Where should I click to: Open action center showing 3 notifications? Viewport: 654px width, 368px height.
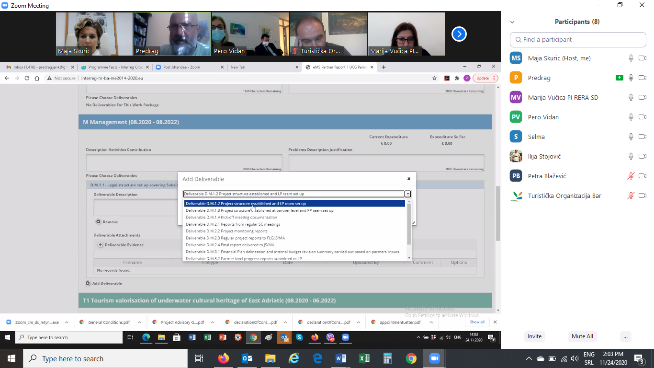pyautogui.click(x=639, y=358)
